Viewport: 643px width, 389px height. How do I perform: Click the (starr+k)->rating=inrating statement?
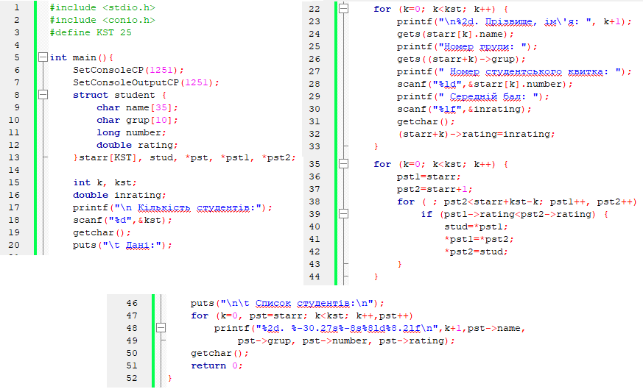pos(475,134)
